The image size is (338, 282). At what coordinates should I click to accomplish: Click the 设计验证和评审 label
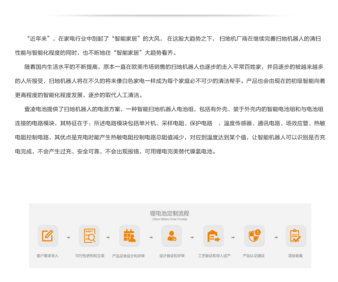coord(172,256)
